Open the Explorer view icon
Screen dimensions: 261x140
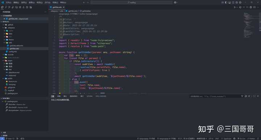point(2,7)
